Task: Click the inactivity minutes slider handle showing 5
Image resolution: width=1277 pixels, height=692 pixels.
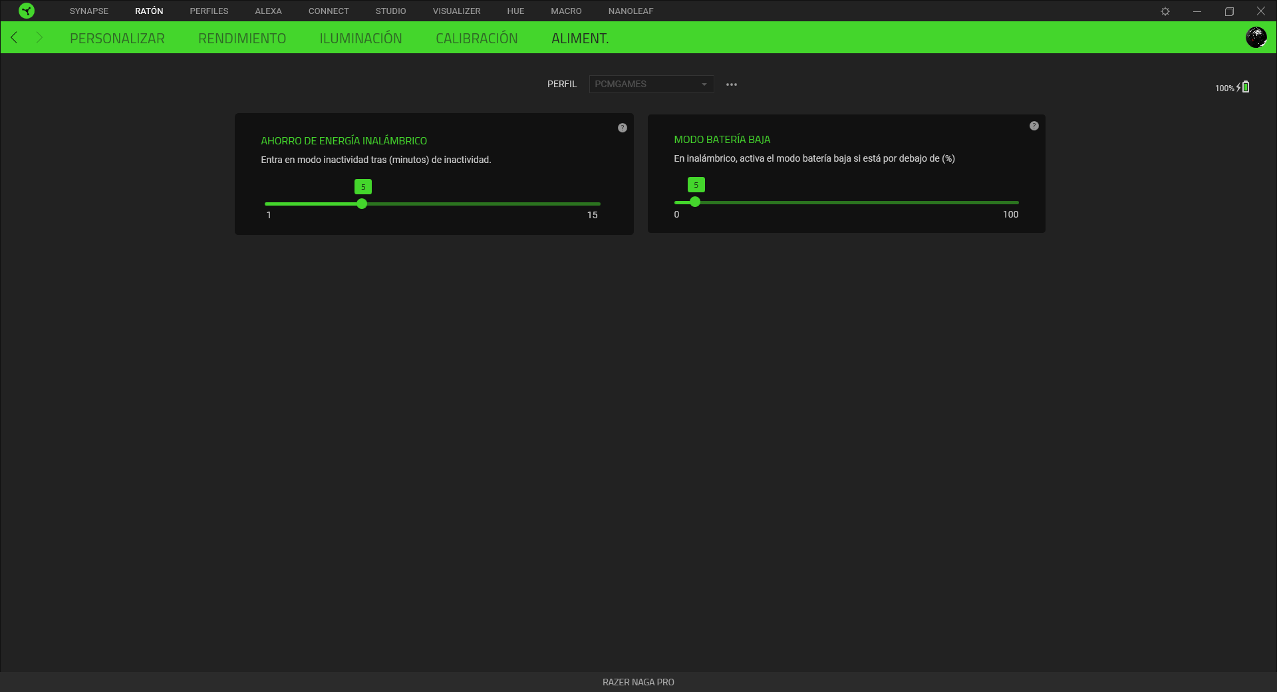Action: click(361, 204)
